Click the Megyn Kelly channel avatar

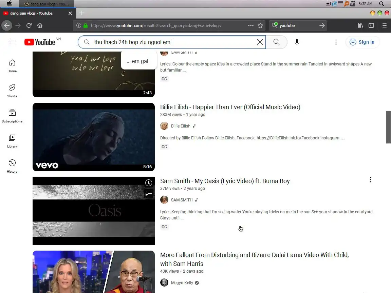click(164, 282)
